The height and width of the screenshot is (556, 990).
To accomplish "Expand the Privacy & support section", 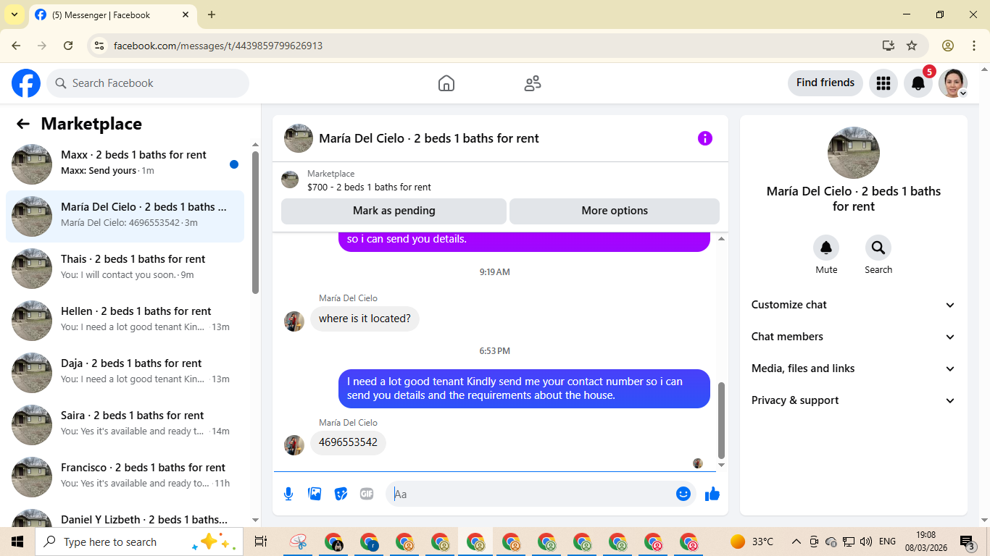I will pyautogui.click(x=854, y=400).
